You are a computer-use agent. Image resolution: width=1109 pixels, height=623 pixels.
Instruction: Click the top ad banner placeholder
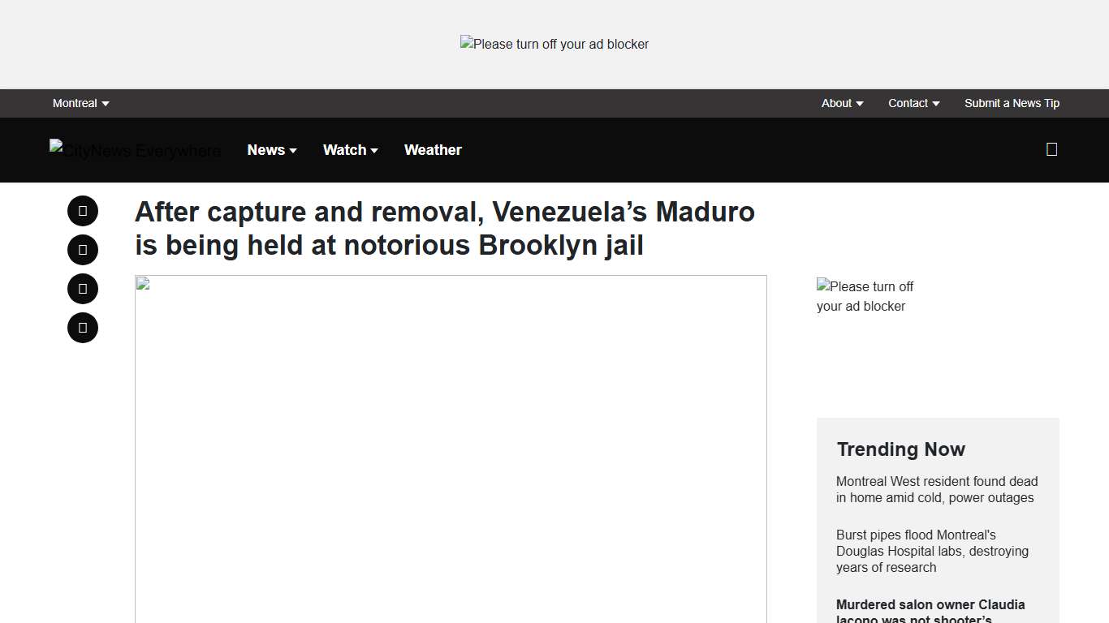click(x=554, y=44)
